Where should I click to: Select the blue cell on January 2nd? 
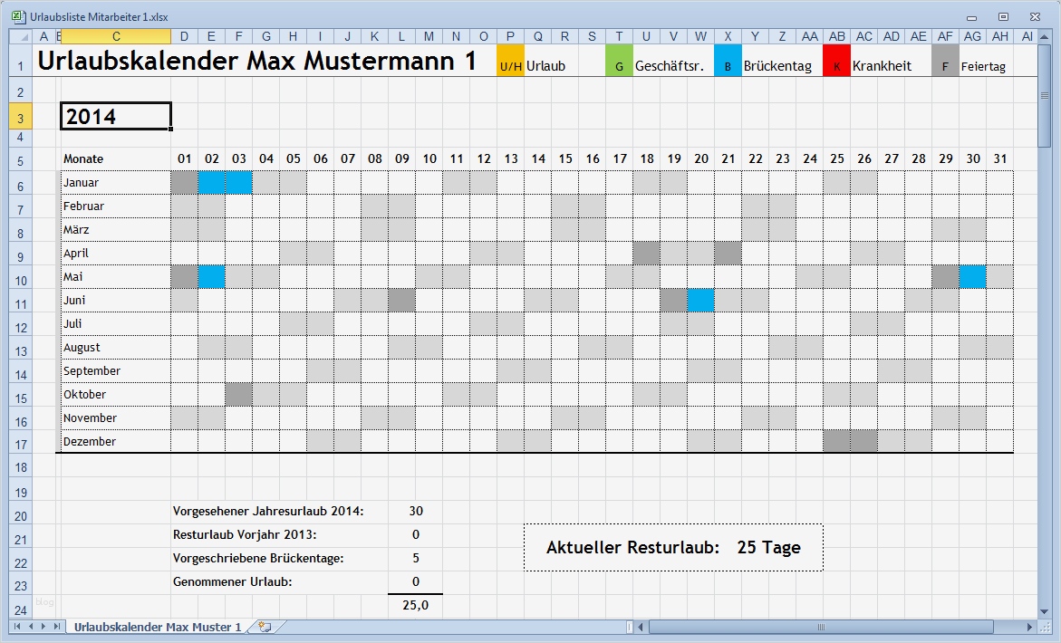(211, 182)
